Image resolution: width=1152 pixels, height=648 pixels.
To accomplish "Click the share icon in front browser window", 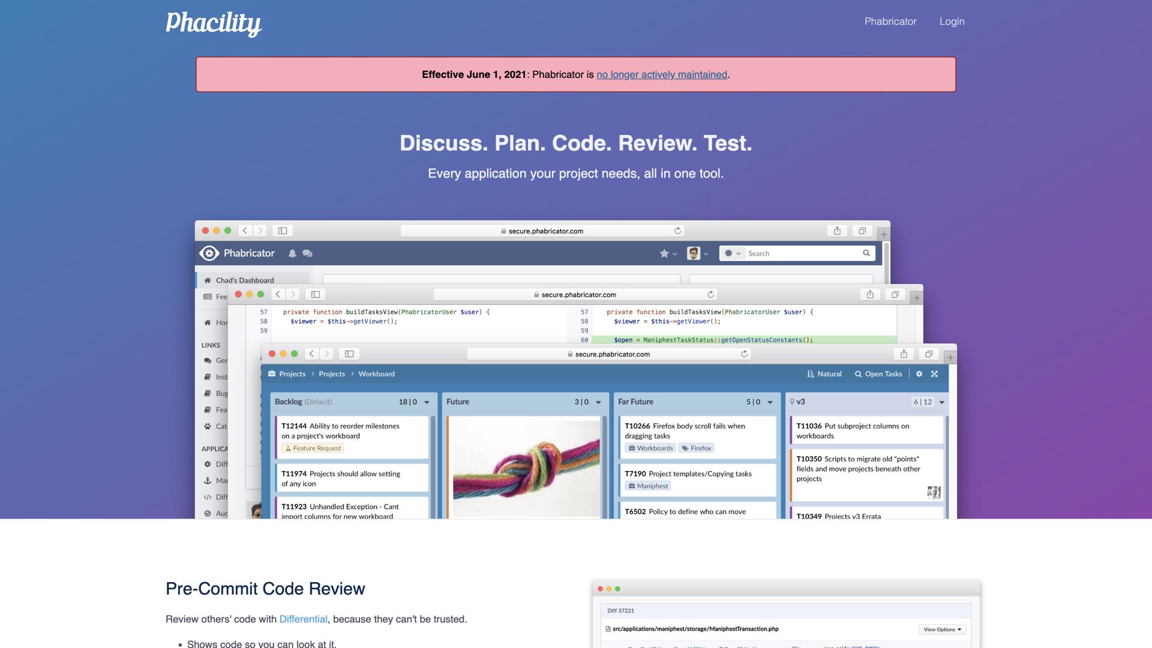I will [x=904, y=354].
